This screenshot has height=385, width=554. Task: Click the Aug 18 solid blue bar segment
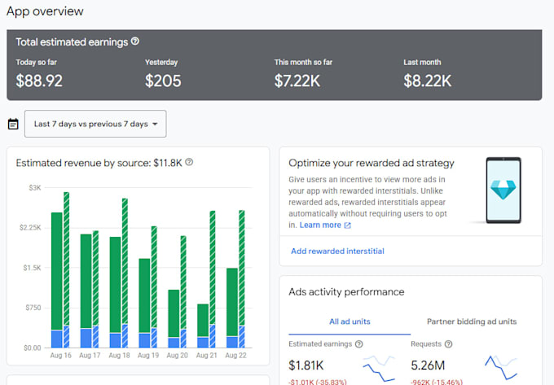pyautogui.click(x=115, y=340)
